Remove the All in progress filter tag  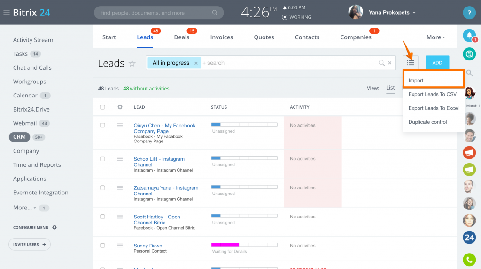(196, 63)
